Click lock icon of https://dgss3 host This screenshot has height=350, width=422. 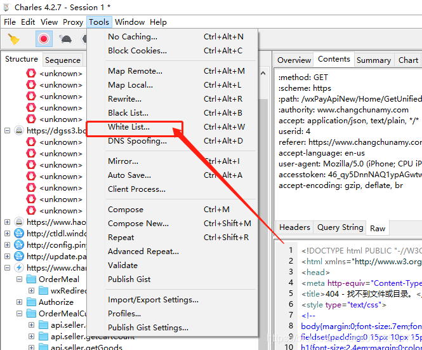[x=19, y=131]
